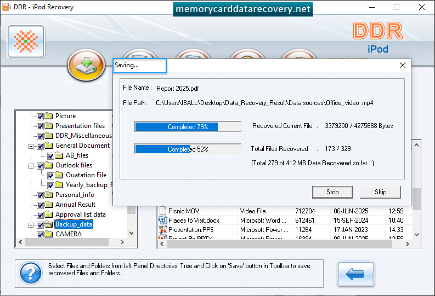Click the Picnic.MOV file icon
Screen dimensions: 435x296
point(163,211)
